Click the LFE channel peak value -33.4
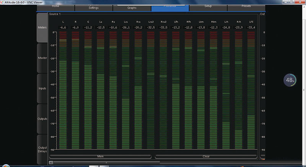This screenshot has width=306, height=167. [251, 28]
